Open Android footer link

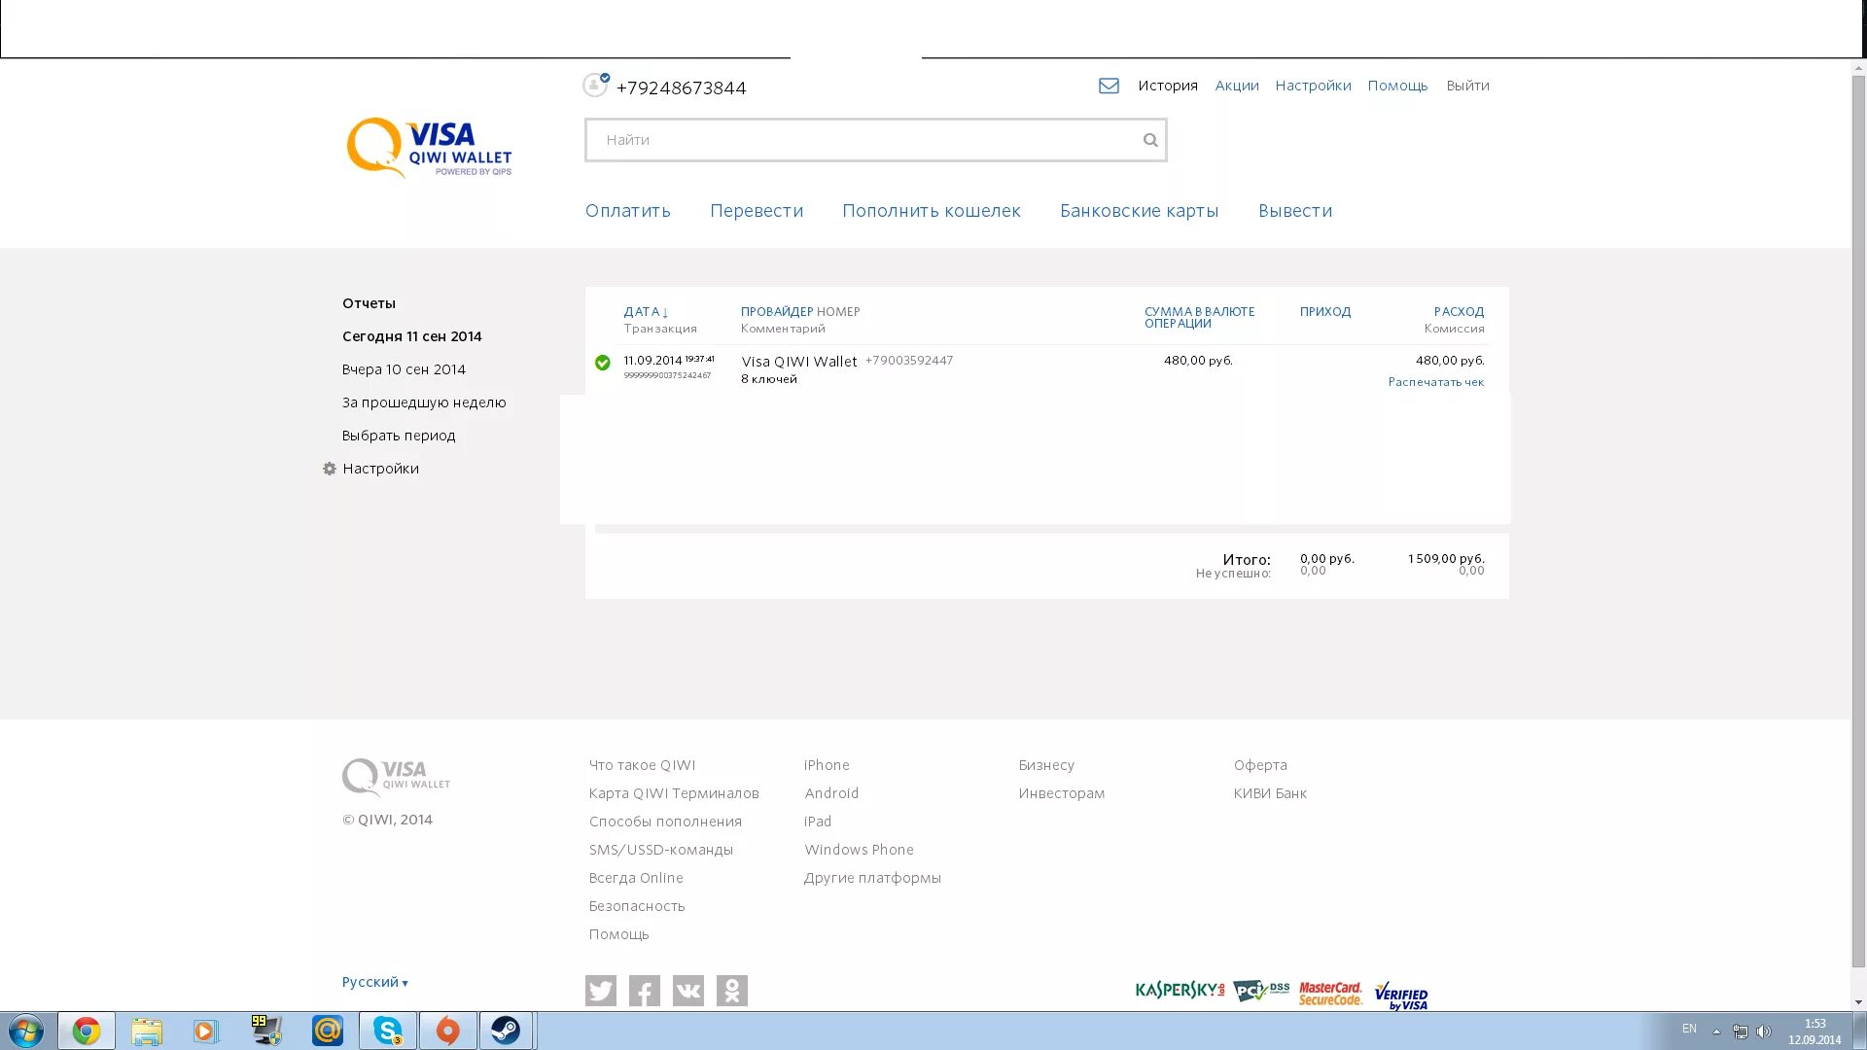(x=831, y=794)
